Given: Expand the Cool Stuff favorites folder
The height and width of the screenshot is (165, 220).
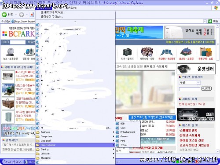Looking at the screenshot, I should coord(75,141).
